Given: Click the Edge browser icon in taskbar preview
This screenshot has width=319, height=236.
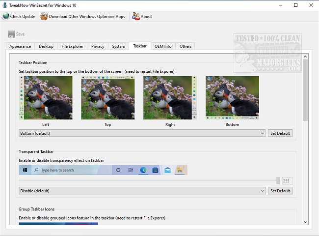Looking at the screenshot, I should coord(143,170).
